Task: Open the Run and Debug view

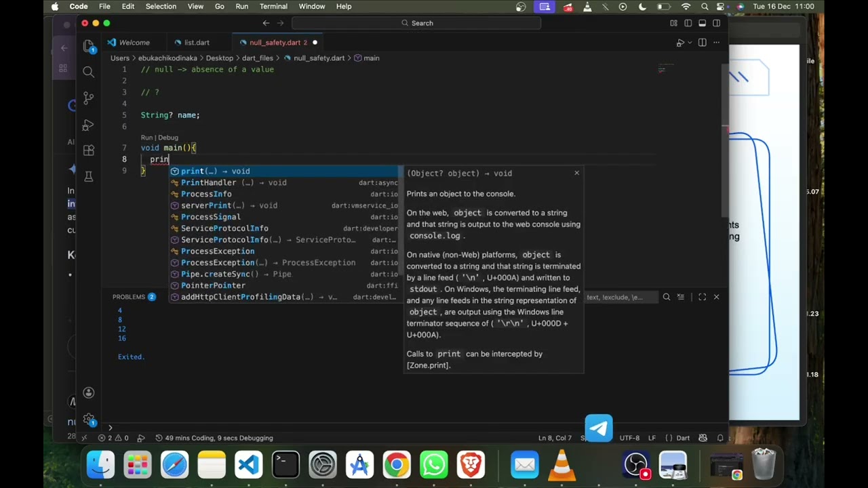Action: click(88, 125)
